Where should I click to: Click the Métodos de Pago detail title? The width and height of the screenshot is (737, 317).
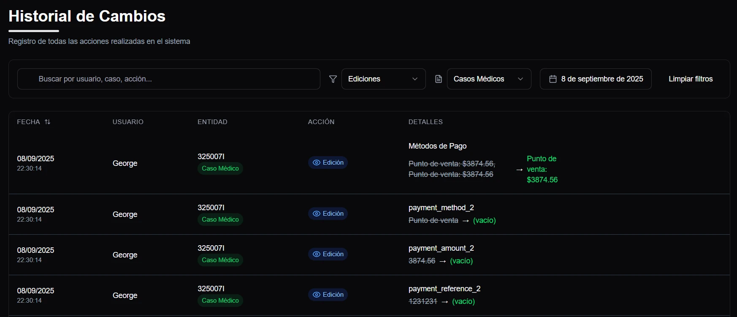pyautogui.click(x=437, y=146)
